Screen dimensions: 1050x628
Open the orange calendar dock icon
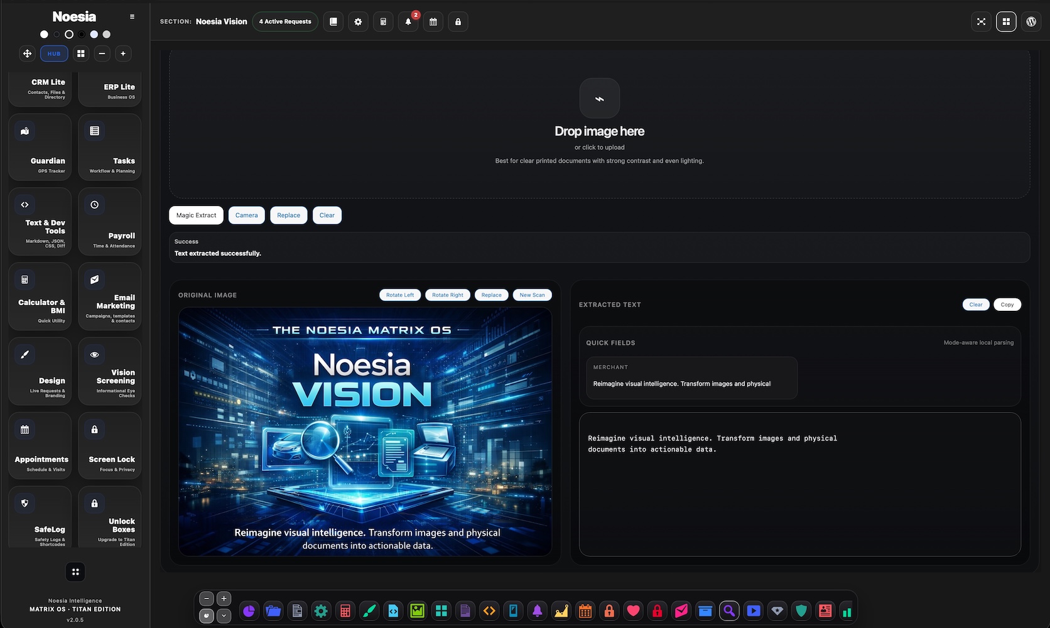[585, 610]
